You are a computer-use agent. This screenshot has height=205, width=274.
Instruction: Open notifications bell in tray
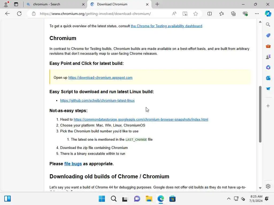tap(267, 199)
